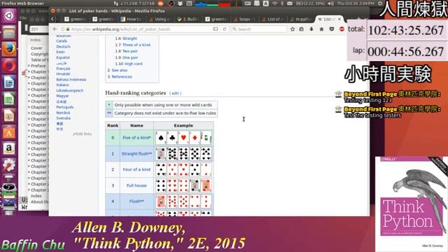Launch LibreOffice Calc from the dock
The height and width of the screenshot is (252, 448).
9,99
